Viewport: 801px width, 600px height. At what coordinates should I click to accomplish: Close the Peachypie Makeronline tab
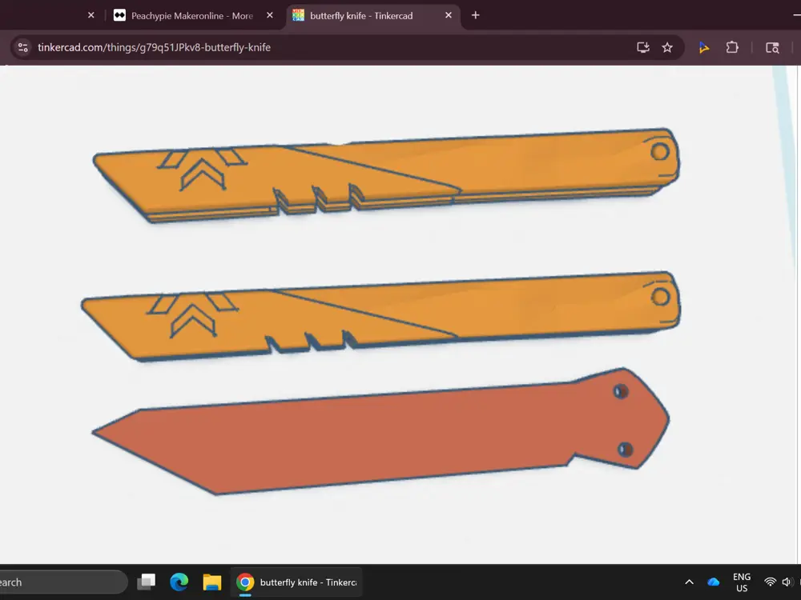point(270,15)
